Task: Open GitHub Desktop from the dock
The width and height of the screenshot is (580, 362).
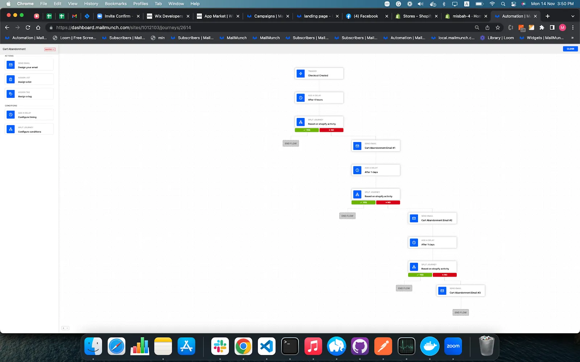Action: click(360, 346)
